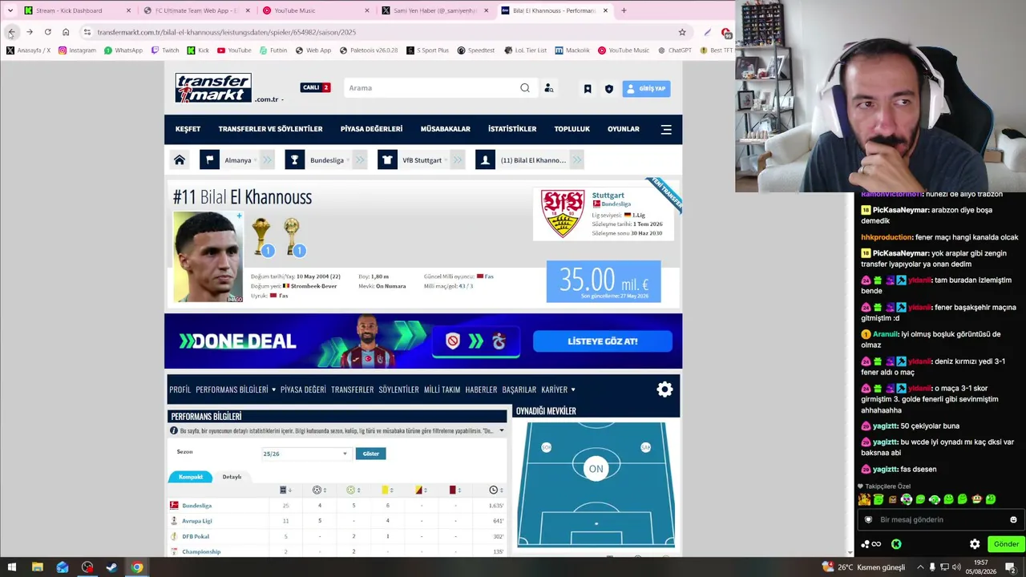The image size is (1026, 577).
Task: Focus the Arama search field
Action: tap(431, 88)
